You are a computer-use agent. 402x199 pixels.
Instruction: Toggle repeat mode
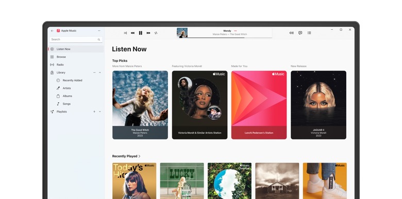pos(156,33)
